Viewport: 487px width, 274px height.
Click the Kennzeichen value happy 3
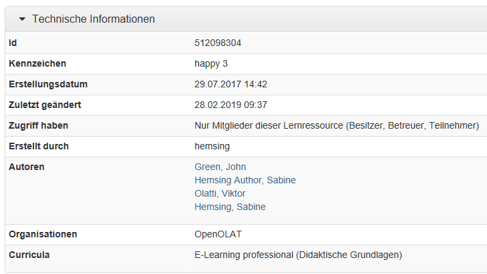pos(211,63)
